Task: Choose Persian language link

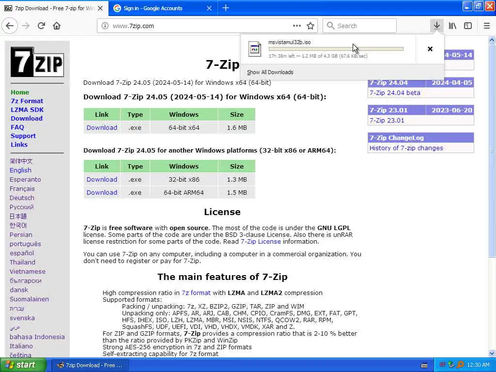Action: pos(21,234)
